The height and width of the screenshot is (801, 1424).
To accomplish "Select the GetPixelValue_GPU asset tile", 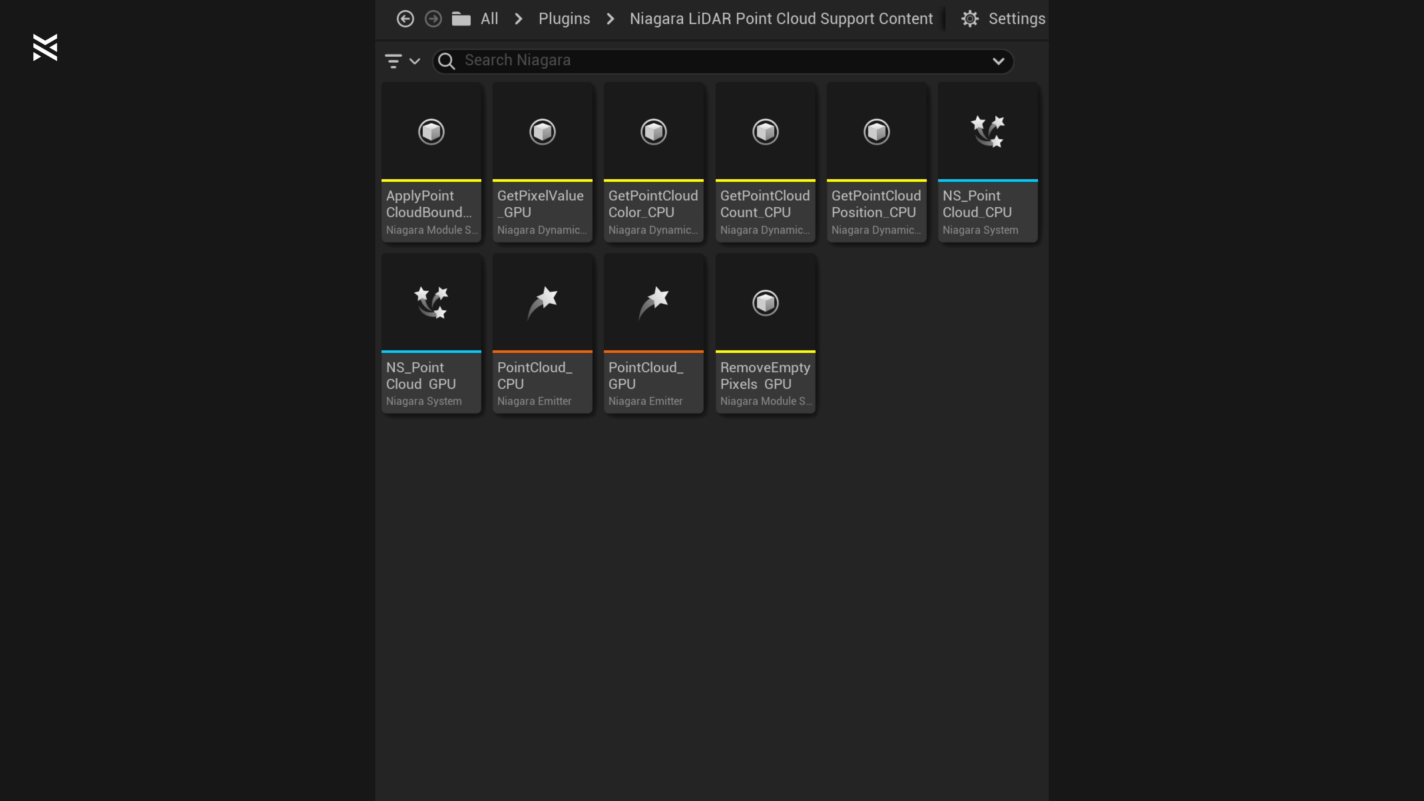I will click(542, 162).
